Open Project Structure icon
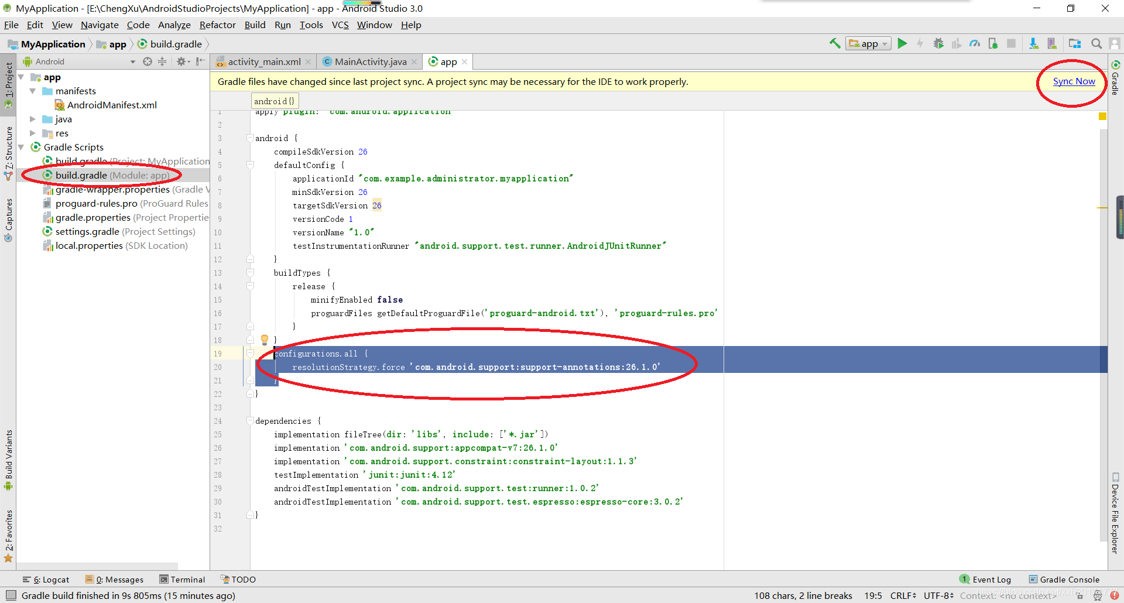This screenshot has height=603, width=1124. (x=1075, y=43)
